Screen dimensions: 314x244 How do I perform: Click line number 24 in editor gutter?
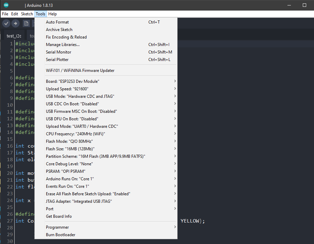(x=10, y=200)
